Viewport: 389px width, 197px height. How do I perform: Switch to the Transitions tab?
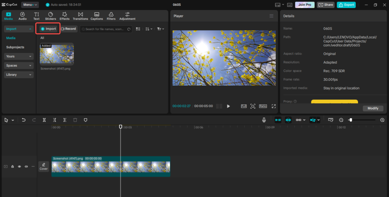pyautogui.click(x=80, y=16)
